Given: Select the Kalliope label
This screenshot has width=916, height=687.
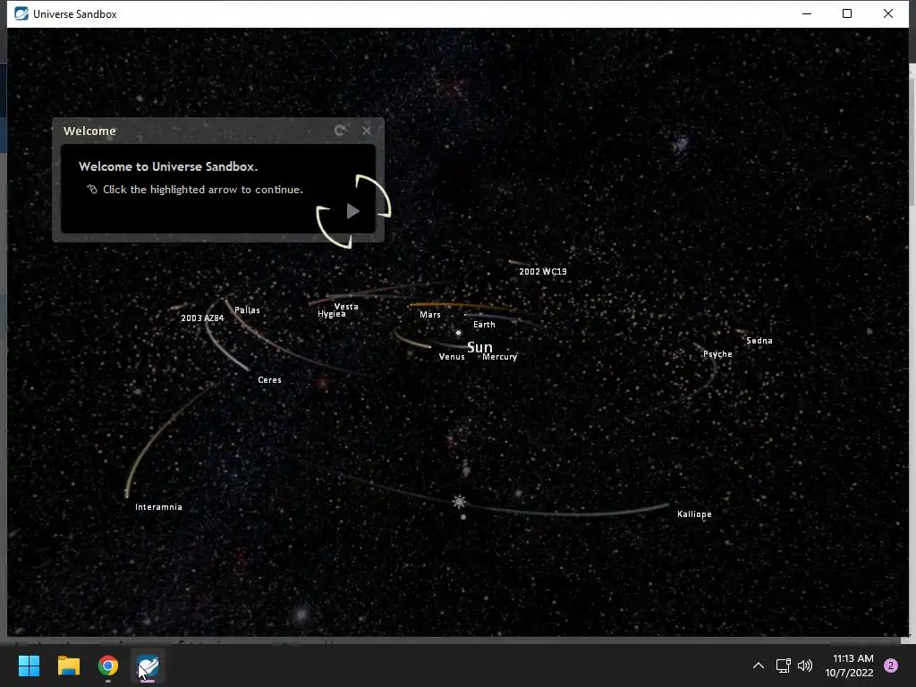Looking at the screenshot, I should point(694,514).
